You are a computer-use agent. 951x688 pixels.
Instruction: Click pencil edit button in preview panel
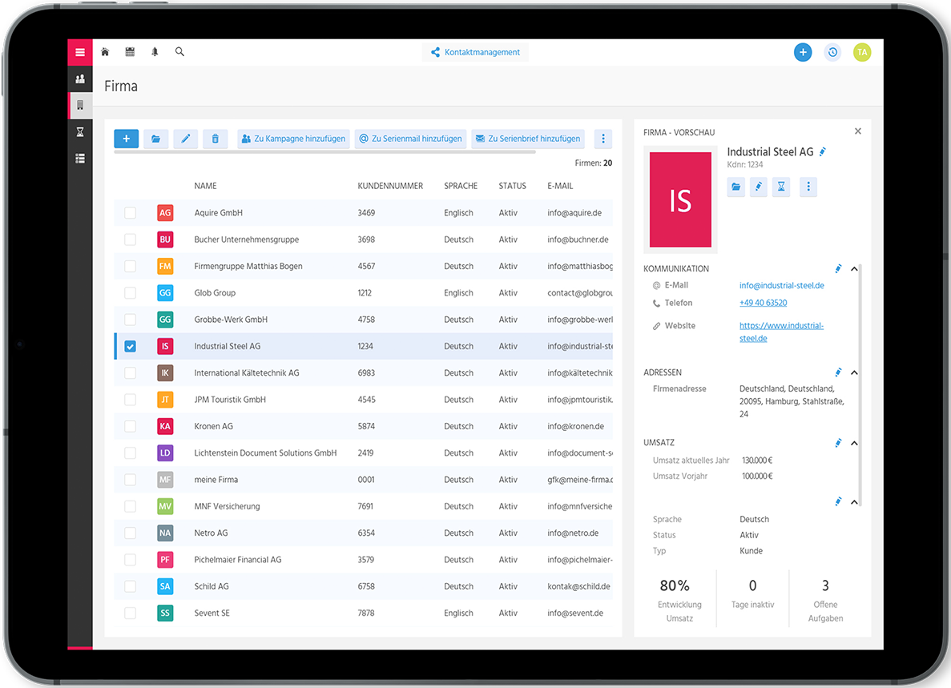pyautogui.click(x=758, y=187)
